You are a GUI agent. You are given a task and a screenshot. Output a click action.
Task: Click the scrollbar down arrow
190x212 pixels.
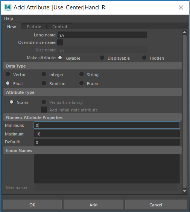tap(184, 191)
